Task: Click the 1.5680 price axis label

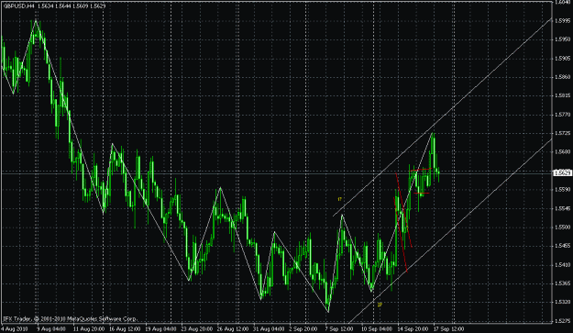Action: pyautogui.click(x=563, y=151)
